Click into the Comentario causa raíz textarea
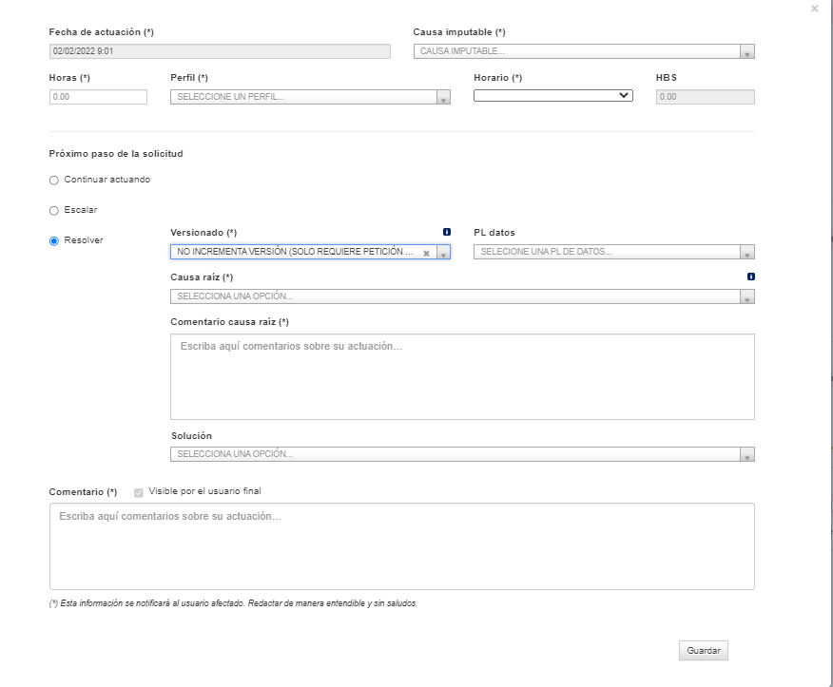Image resolution: width=833 pixels, height=687 pixels. tap(462, 376)
